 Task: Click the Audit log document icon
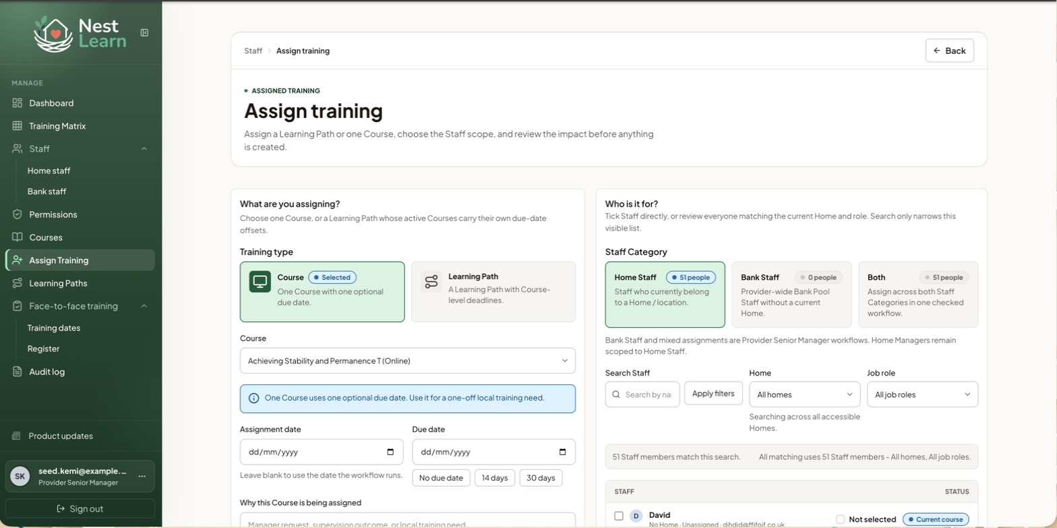click(18, 372)
